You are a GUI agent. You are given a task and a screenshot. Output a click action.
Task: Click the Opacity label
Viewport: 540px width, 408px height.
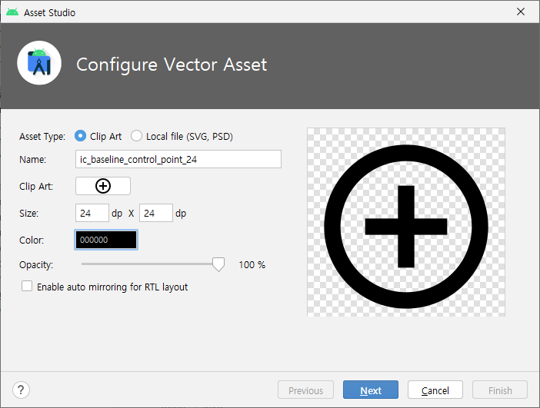tap(36, 265)
